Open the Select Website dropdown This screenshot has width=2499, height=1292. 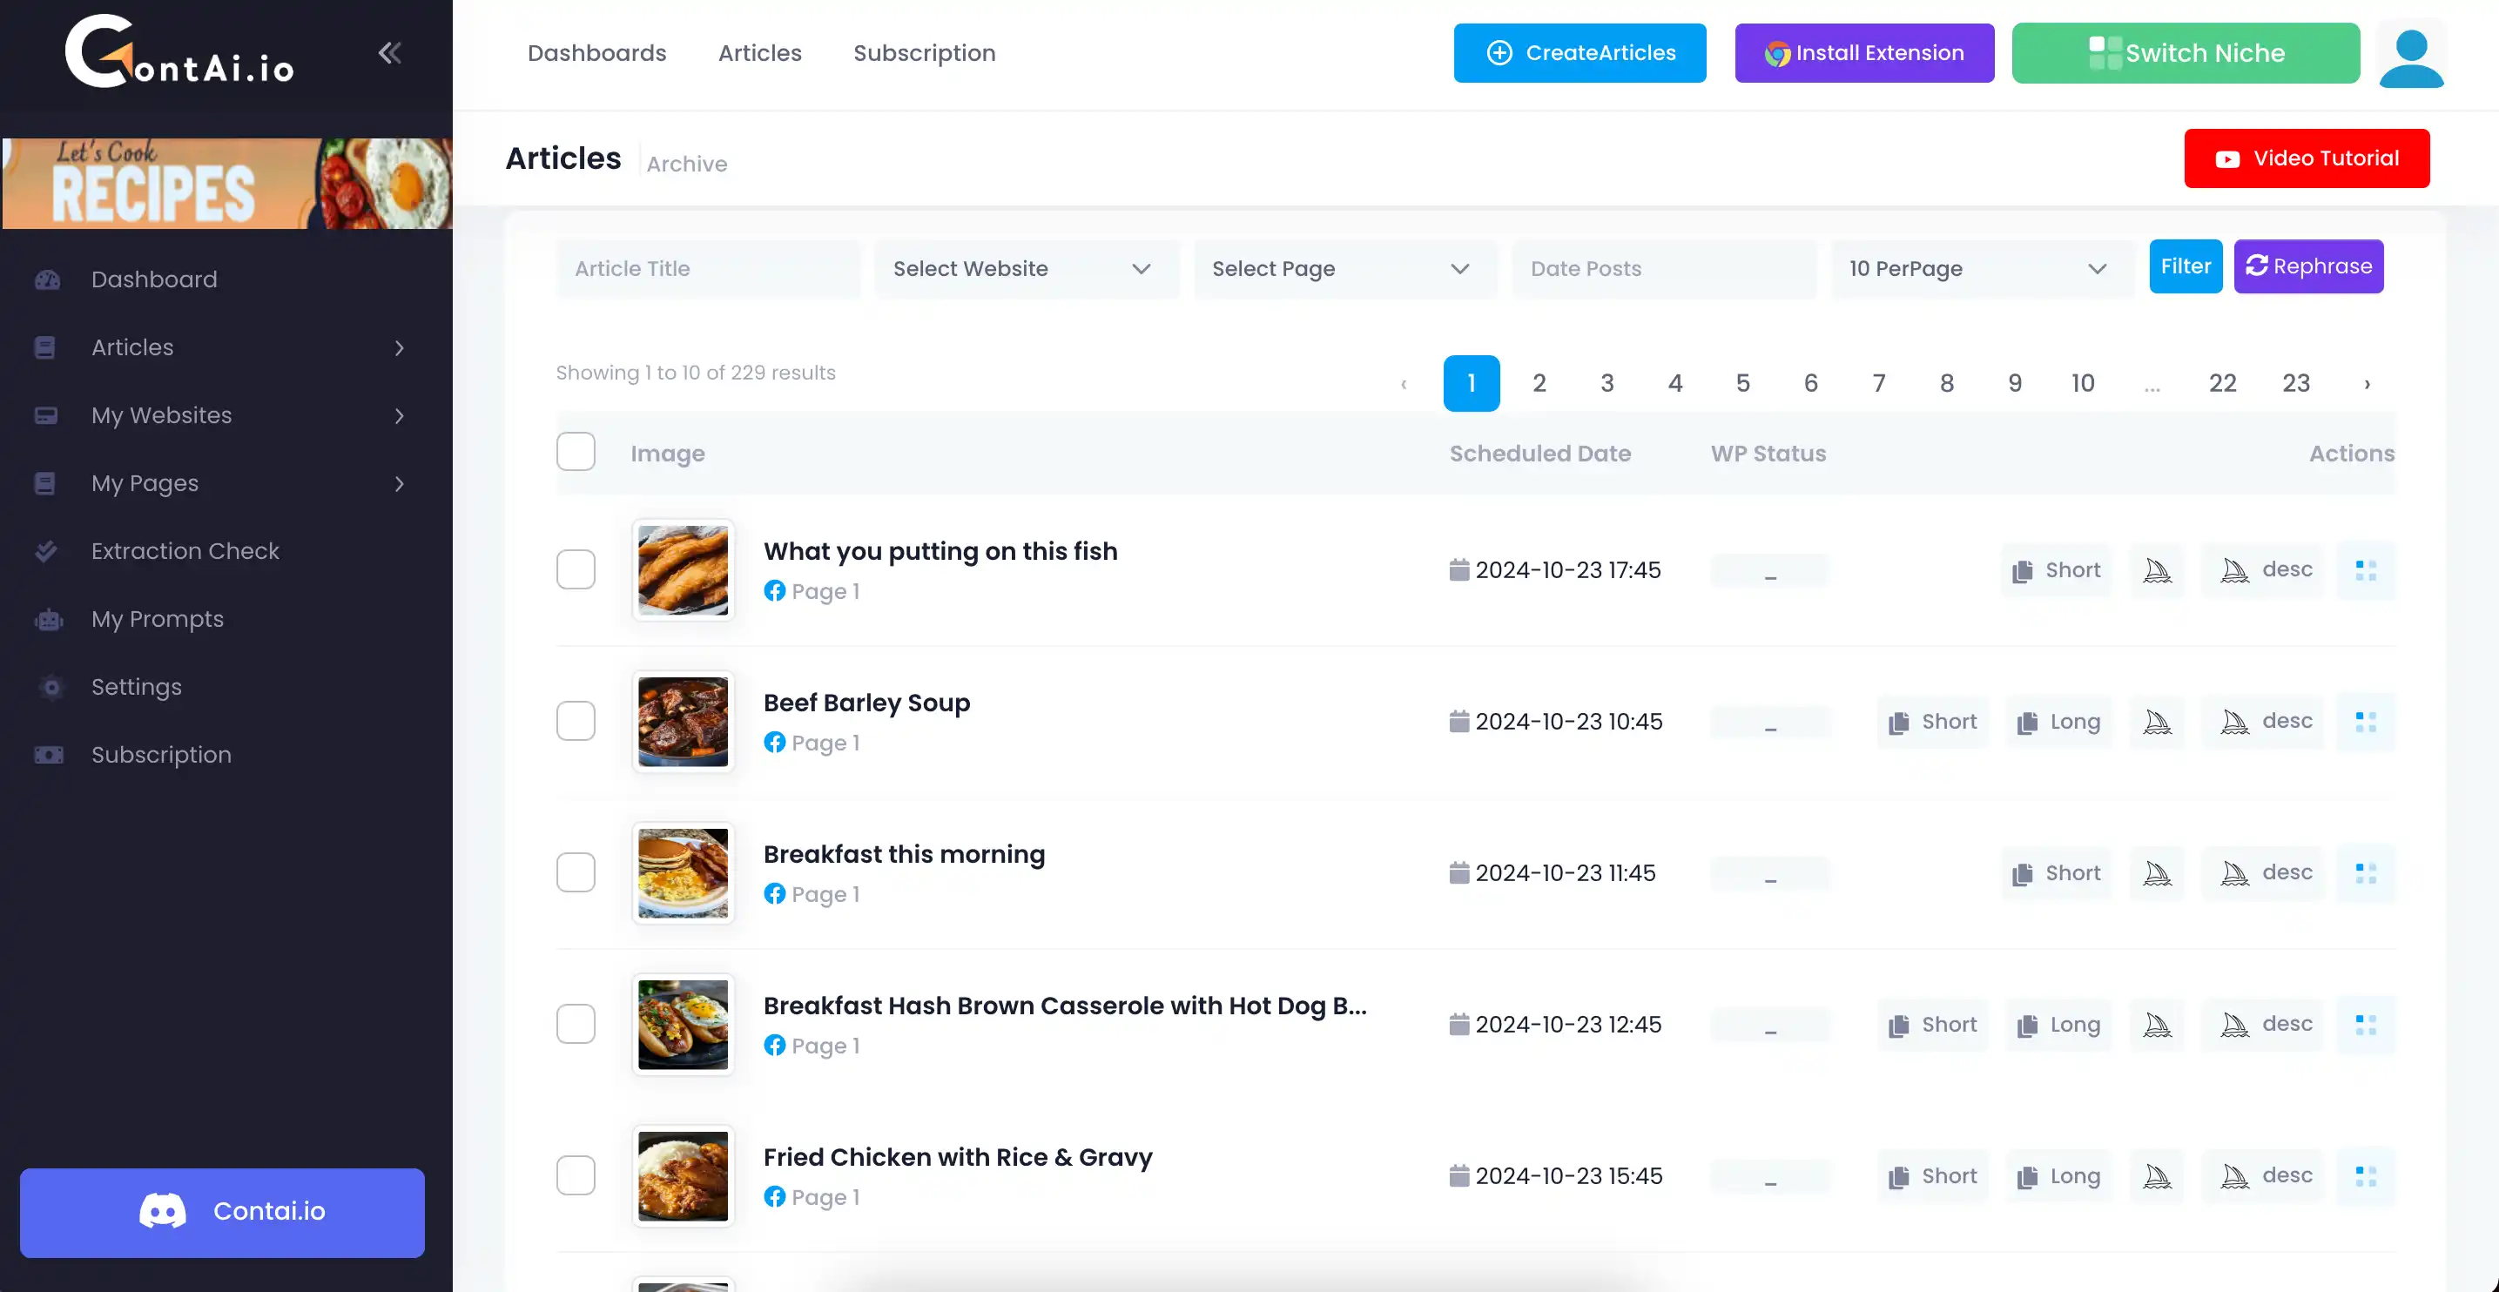pyautogui.click(x=1027, y=269)
